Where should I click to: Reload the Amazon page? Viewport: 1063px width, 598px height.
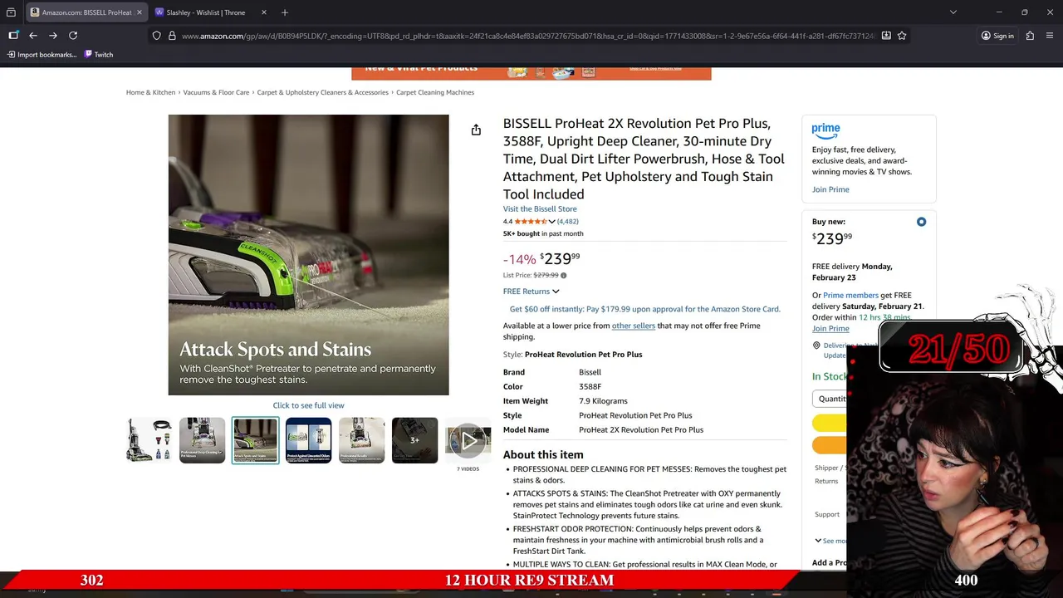tap(73, 36)
